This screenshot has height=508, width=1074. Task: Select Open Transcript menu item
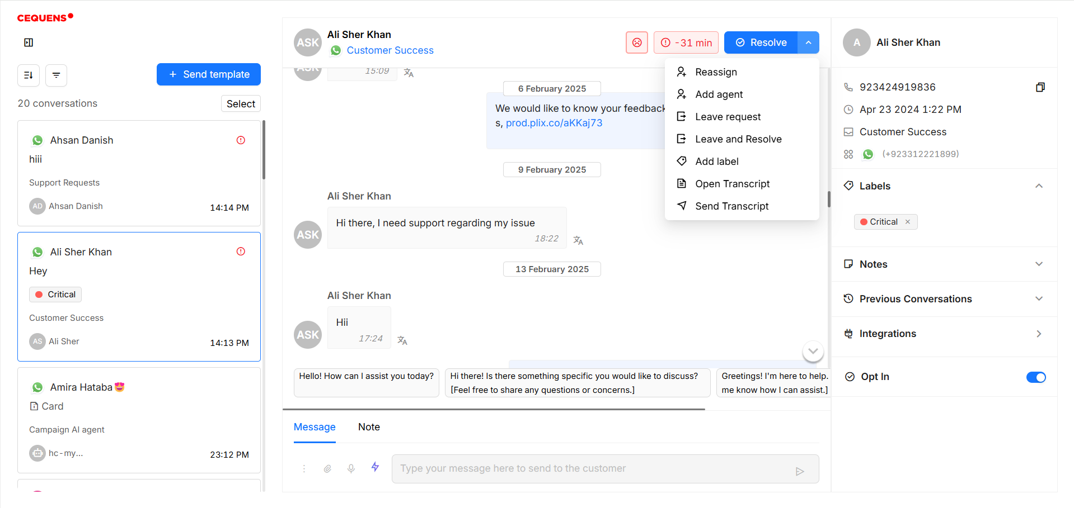tap(742, 184)
